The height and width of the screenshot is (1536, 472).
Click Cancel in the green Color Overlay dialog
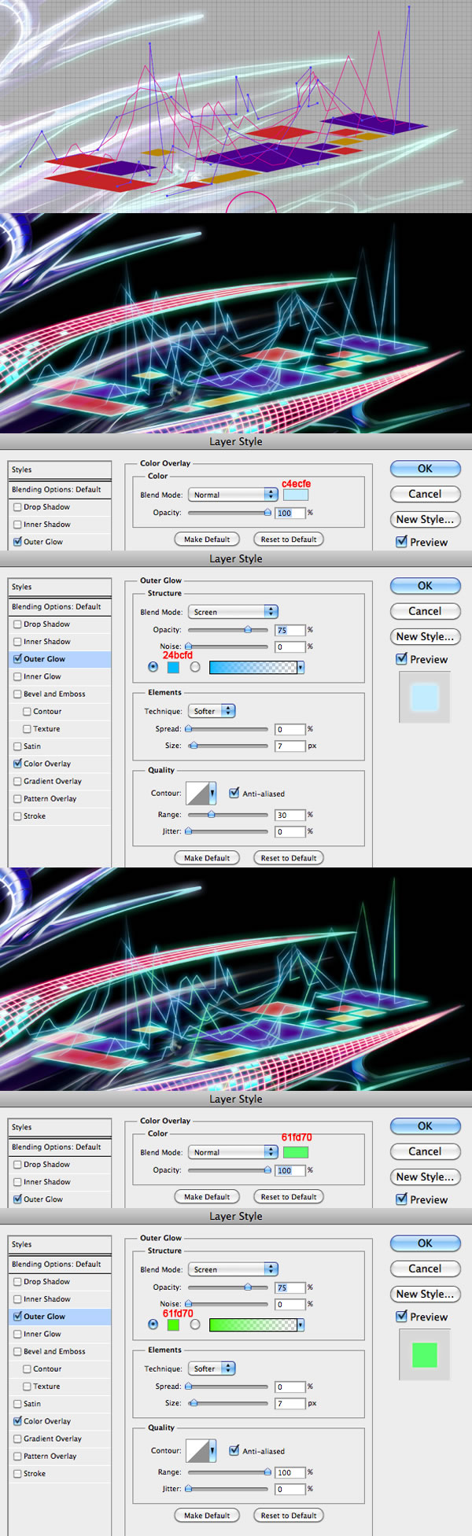[x=425, y=1151]
